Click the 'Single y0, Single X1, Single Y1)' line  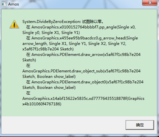51,33
